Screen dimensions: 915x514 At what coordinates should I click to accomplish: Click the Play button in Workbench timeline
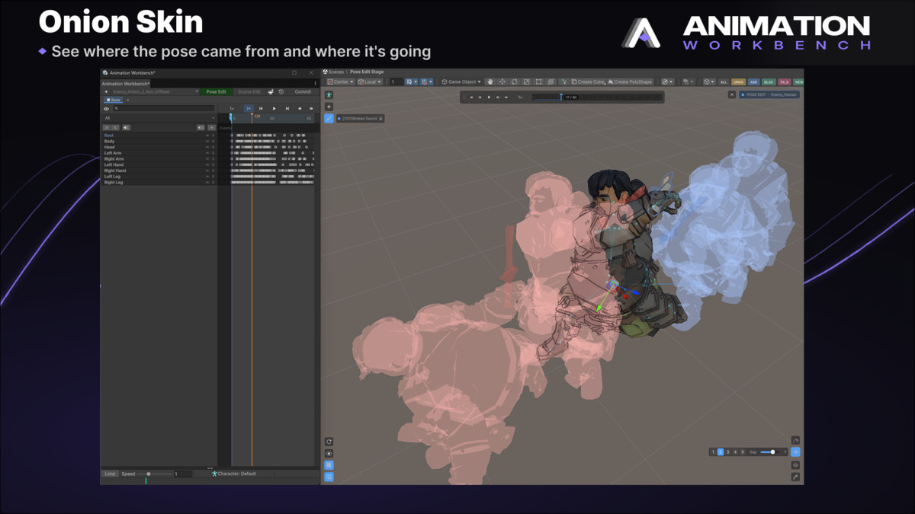[x=274, y=108]
